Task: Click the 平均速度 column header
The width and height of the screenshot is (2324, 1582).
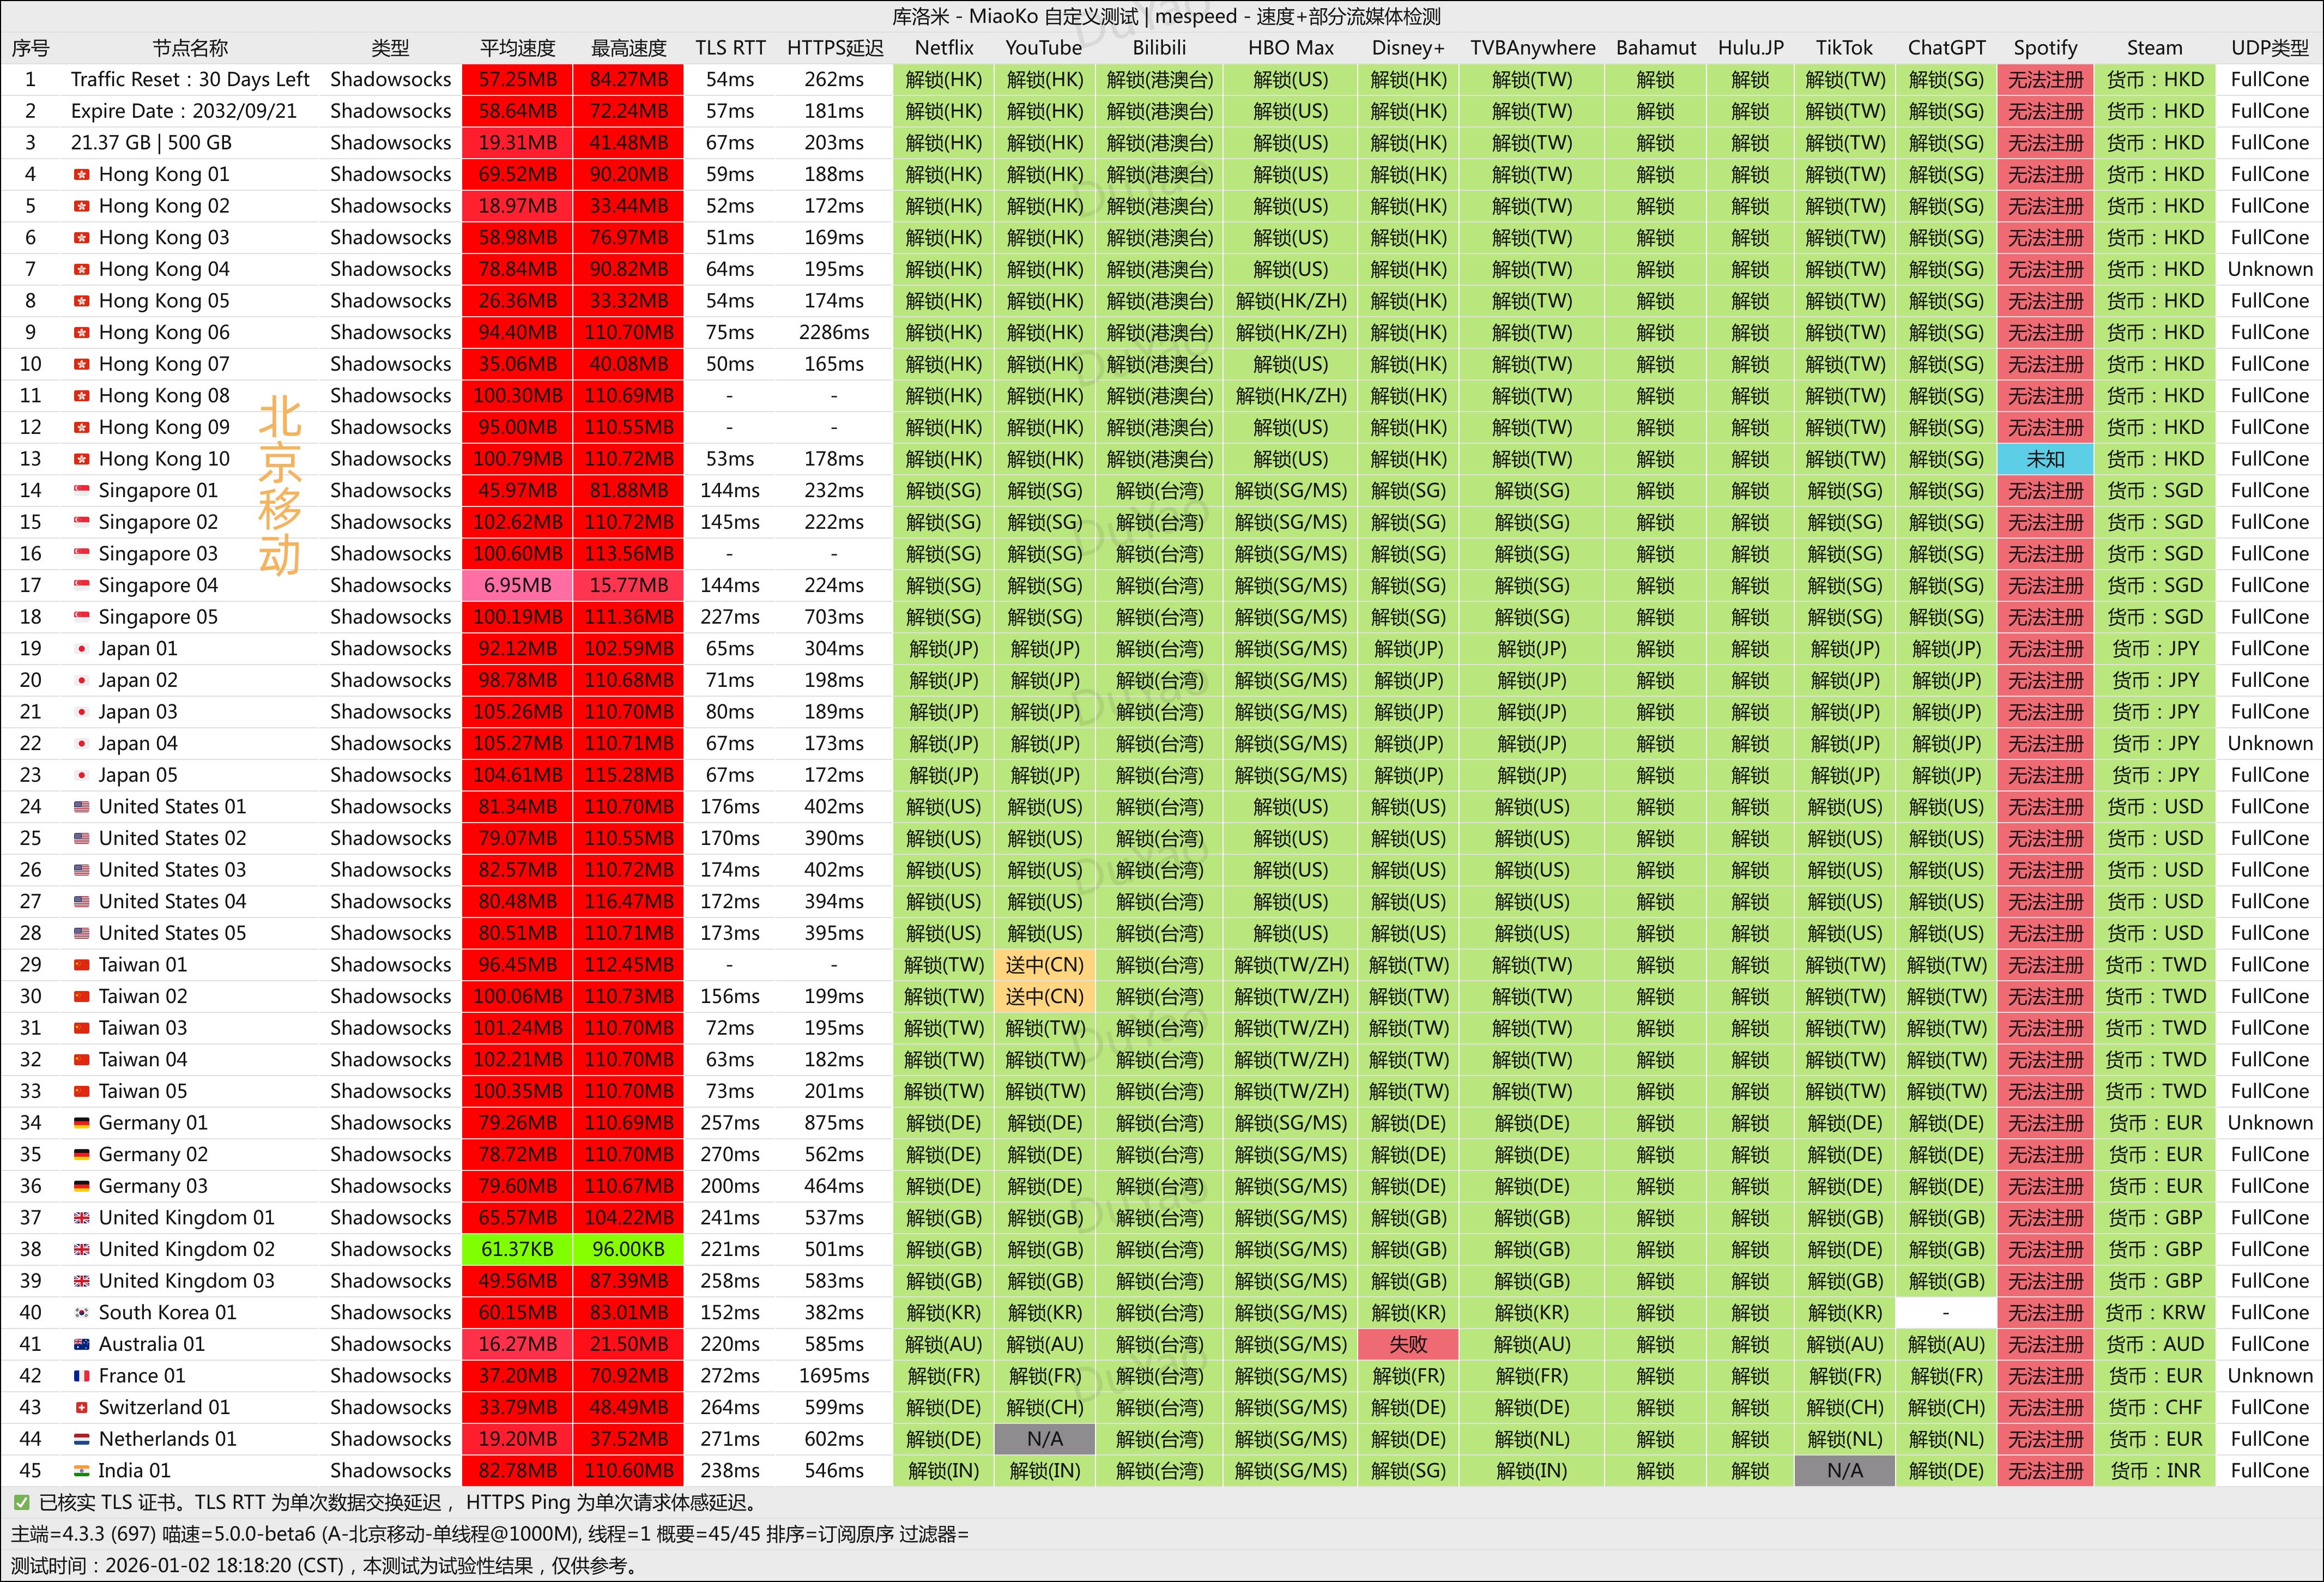Action: [517, 48]
